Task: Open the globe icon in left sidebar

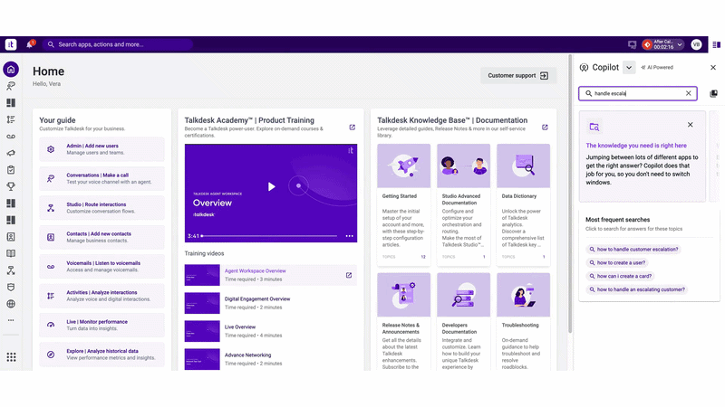Action: tap(11, 304)
